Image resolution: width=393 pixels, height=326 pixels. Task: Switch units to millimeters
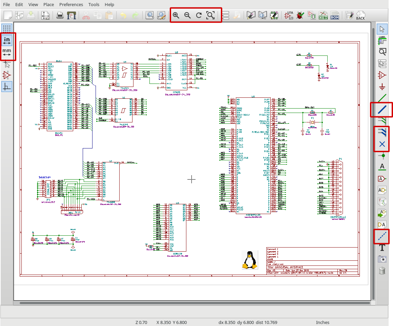pos(7,52)
